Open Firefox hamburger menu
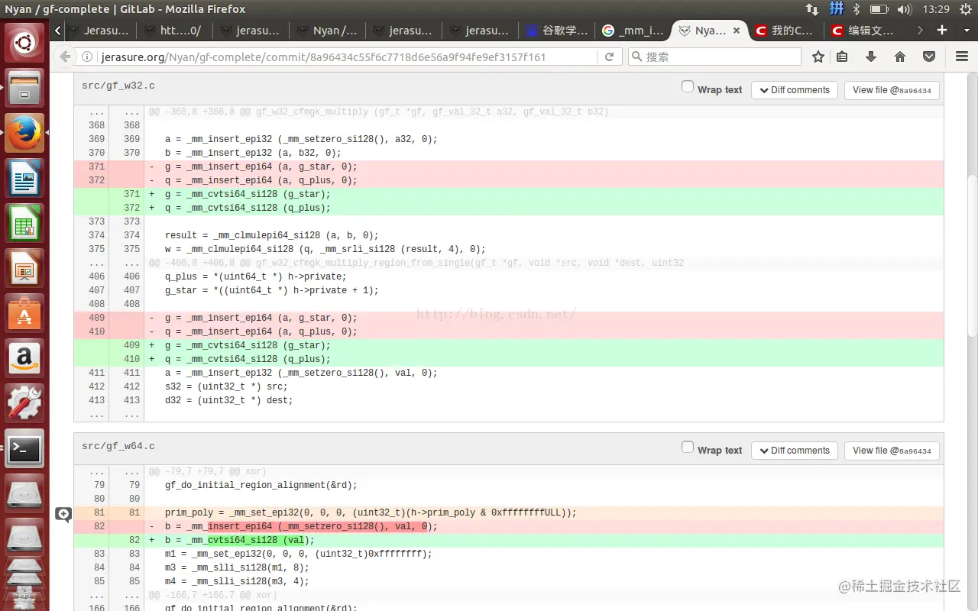 tap(962, 57)
